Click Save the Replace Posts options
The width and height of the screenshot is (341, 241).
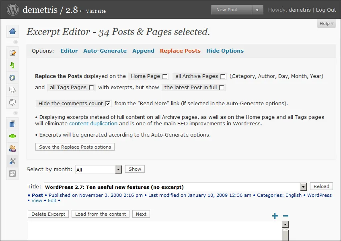pos(75,147)
